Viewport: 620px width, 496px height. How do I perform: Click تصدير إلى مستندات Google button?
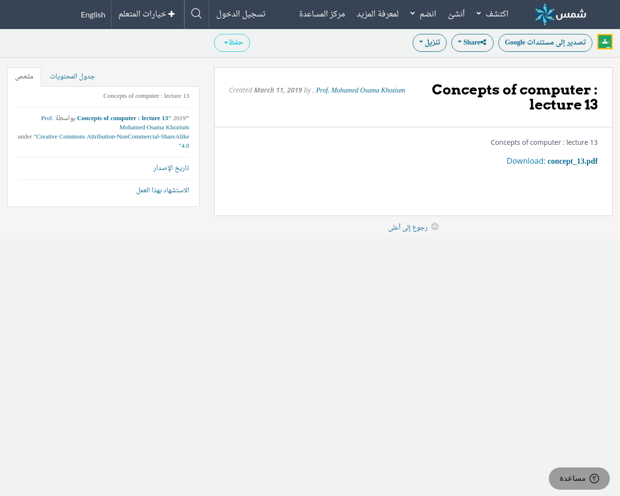[545, 43]
